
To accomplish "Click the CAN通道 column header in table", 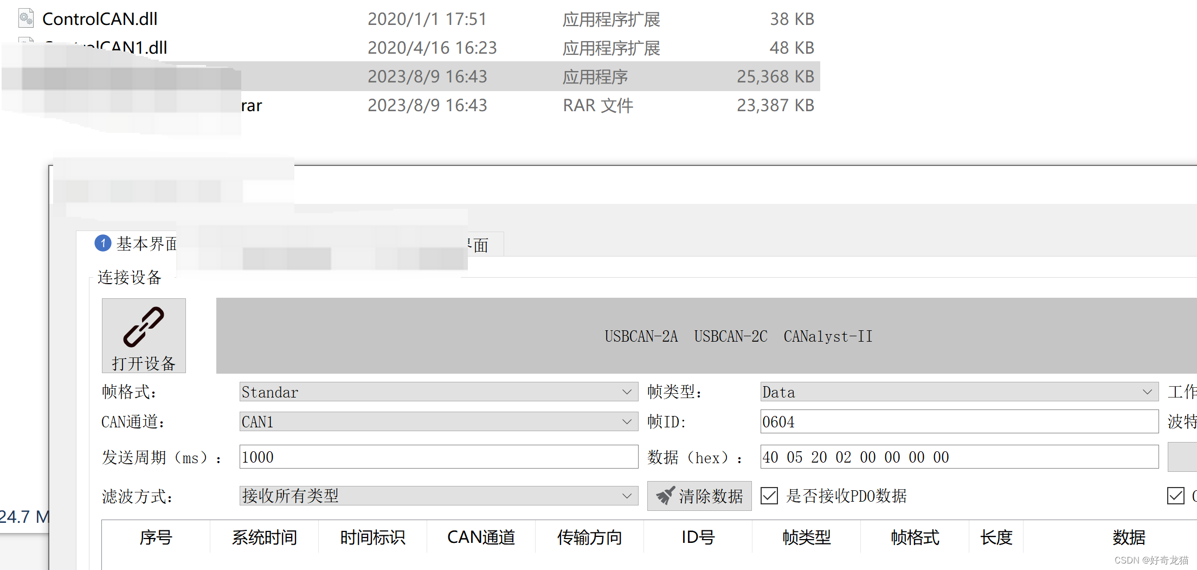I will 481,537.
